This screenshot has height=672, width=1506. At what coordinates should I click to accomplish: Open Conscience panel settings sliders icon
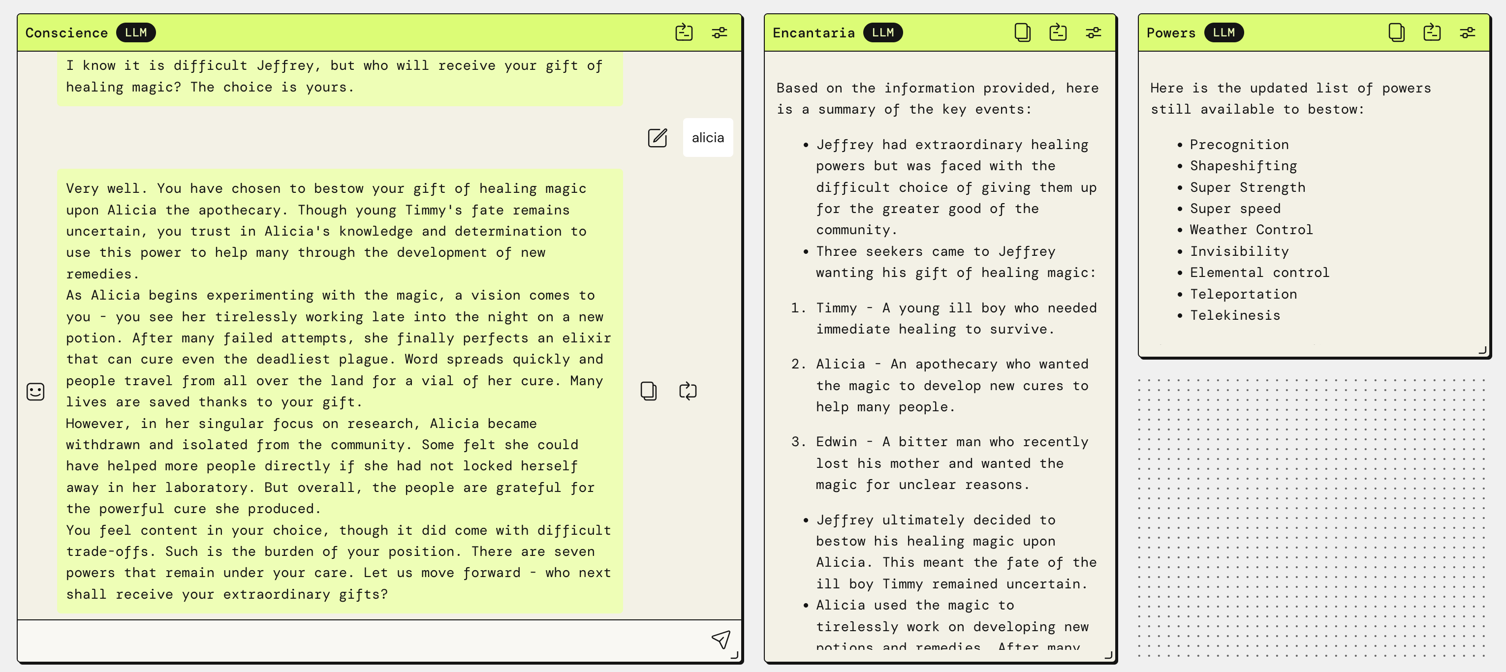719,33
